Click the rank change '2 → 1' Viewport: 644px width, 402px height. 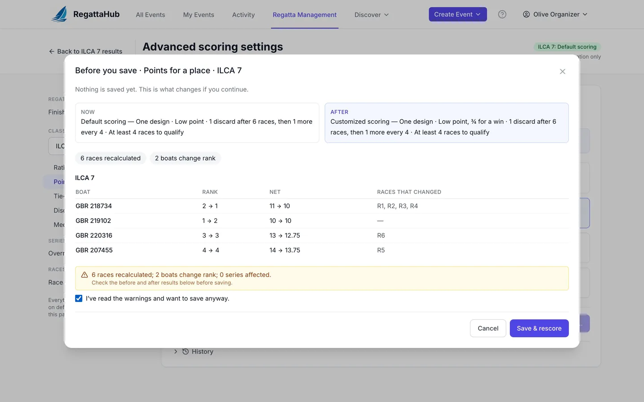pyautogui.click(x=210, y=206)
